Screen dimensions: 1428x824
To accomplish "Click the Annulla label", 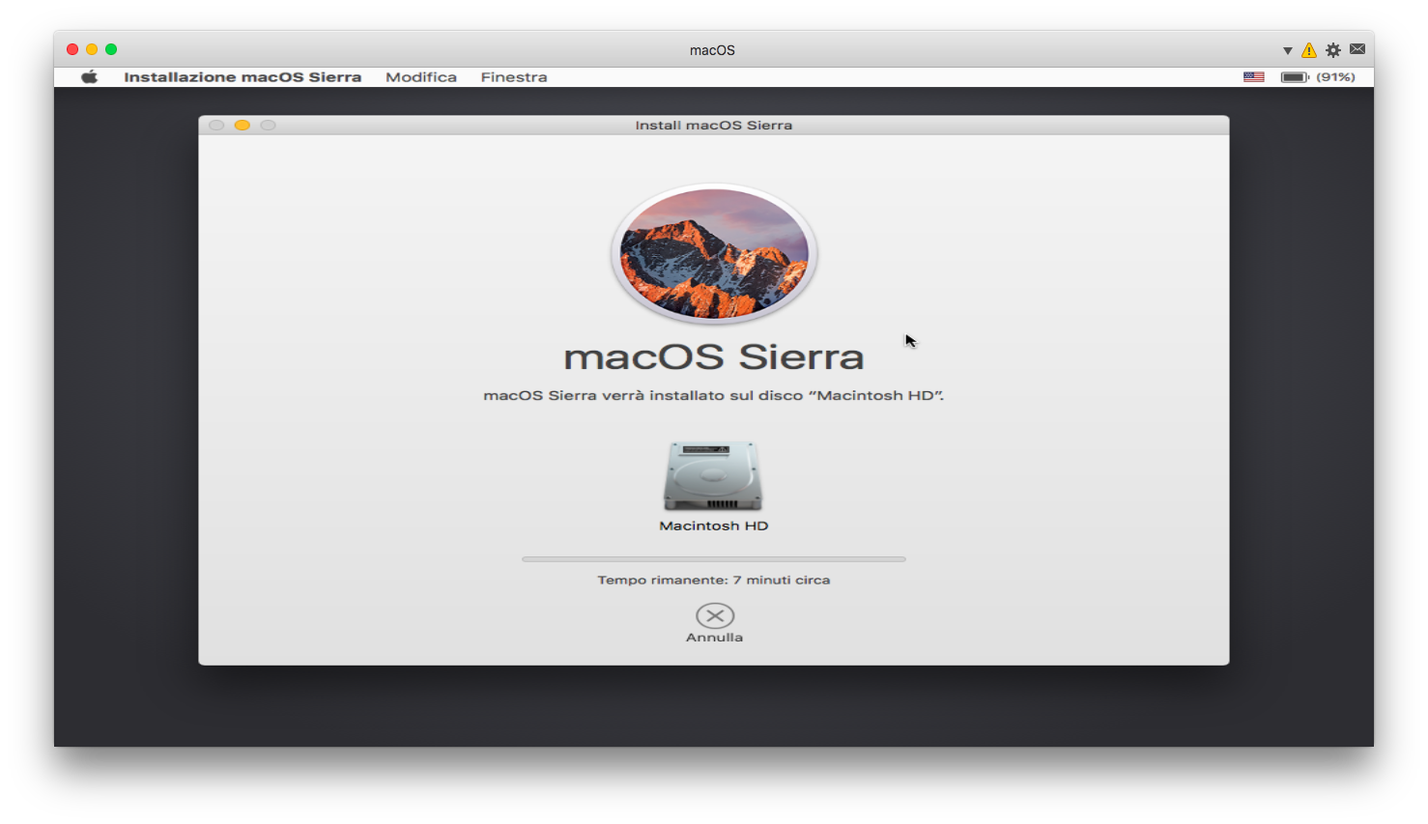I will coord(715,638).
